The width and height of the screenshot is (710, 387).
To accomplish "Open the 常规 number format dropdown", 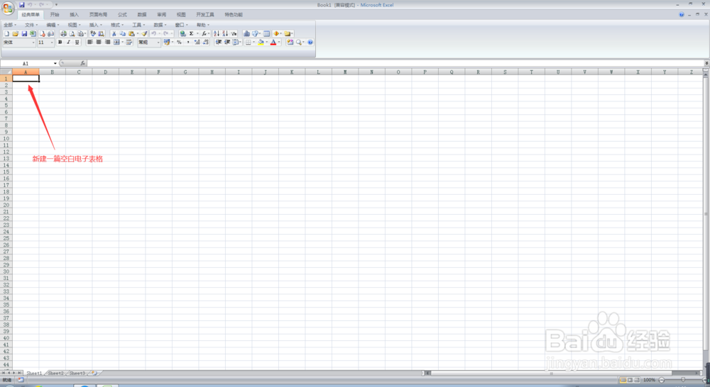I will tap(158, 43).
